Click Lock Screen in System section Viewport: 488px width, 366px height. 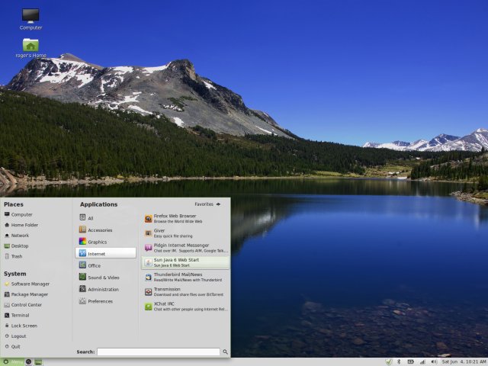tap(23, 326)
